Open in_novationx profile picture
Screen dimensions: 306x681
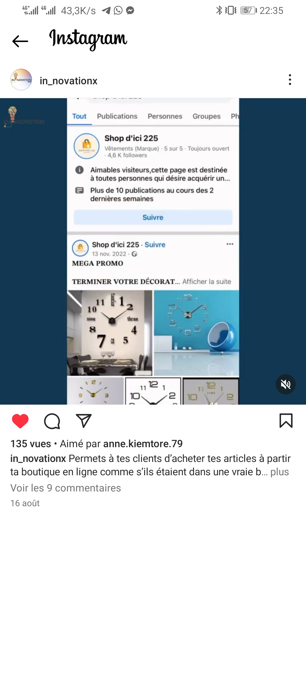point(21,80)
